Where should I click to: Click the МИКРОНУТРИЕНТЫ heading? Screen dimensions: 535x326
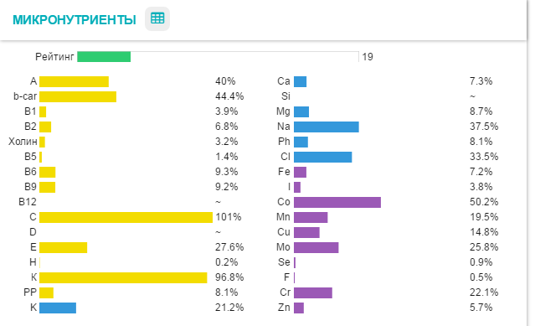coord(75,20)
